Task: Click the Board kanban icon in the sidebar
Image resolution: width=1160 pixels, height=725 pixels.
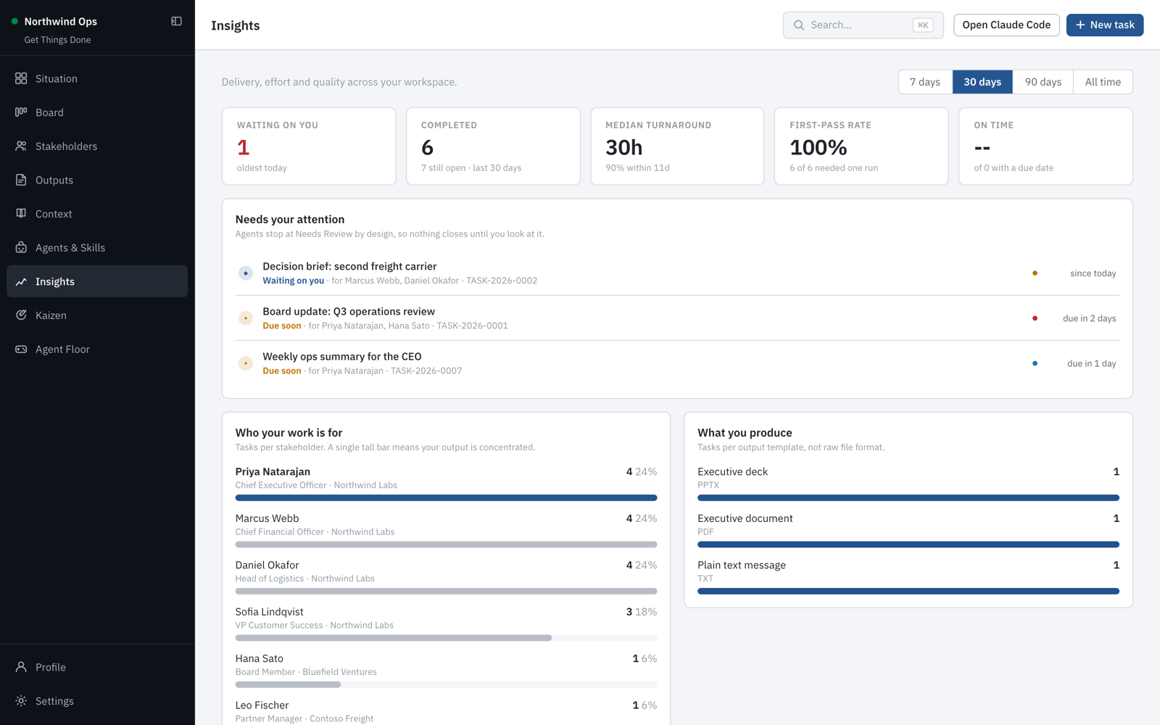Action: [21, 112]
